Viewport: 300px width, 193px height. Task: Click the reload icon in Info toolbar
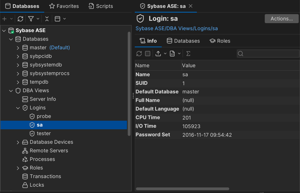pos(139,54)
